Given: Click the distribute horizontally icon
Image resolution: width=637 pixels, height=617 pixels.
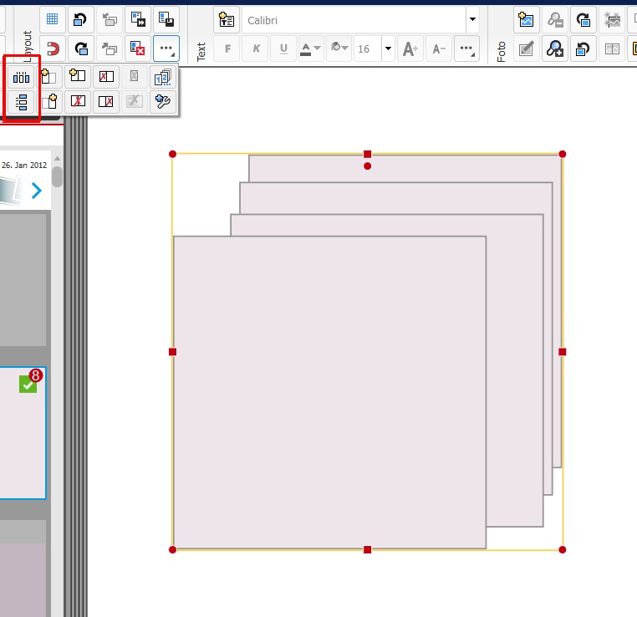Looking at the screenshot, I should click(22, 78).
